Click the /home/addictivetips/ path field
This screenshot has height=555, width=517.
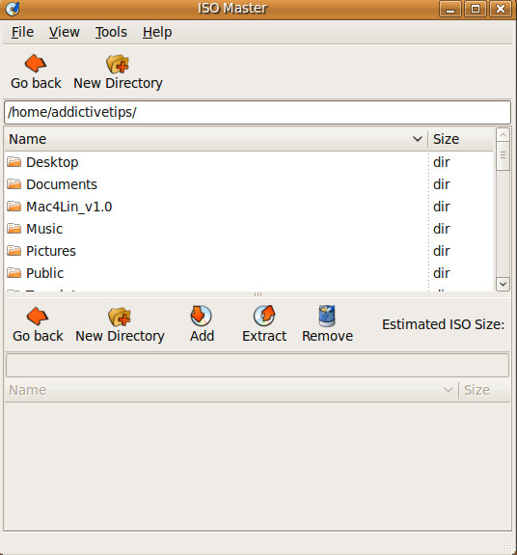click(258, 112)
